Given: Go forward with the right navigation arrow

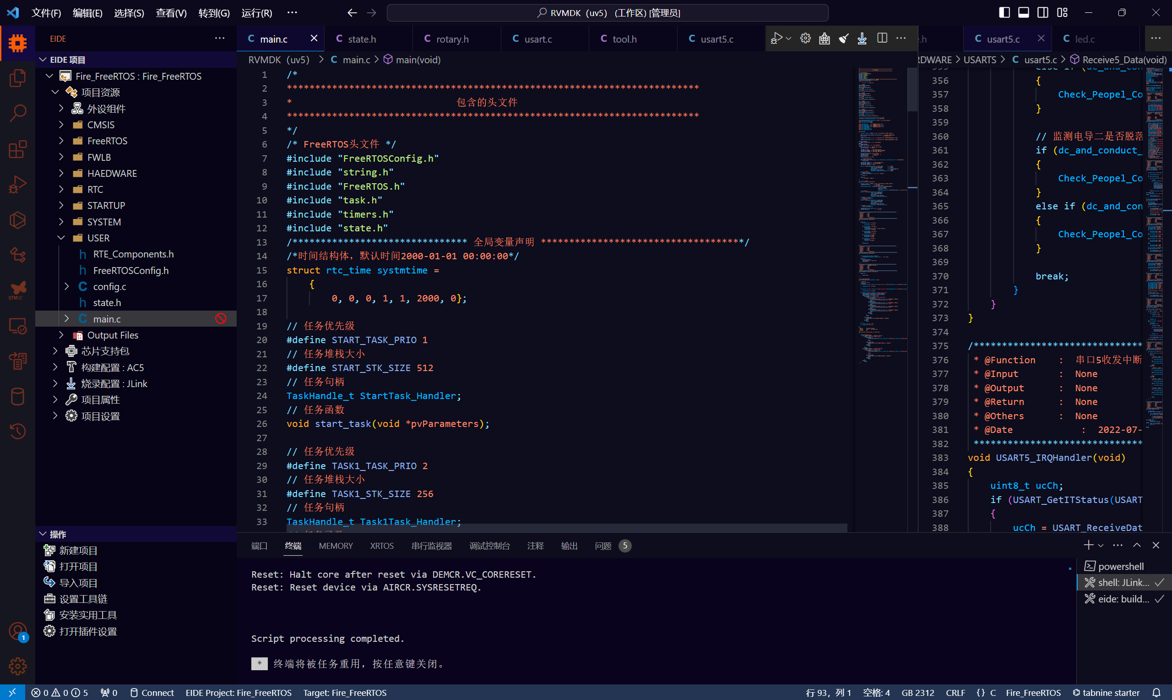Looking at the screenshot, I should pyautogui.click(x=371, y=13).
